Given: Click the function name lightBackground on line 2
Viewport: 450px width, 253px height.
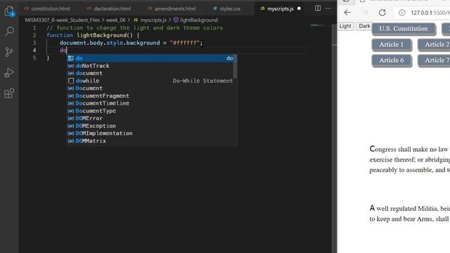Looking at the screenshot, I should coord(101,36).
